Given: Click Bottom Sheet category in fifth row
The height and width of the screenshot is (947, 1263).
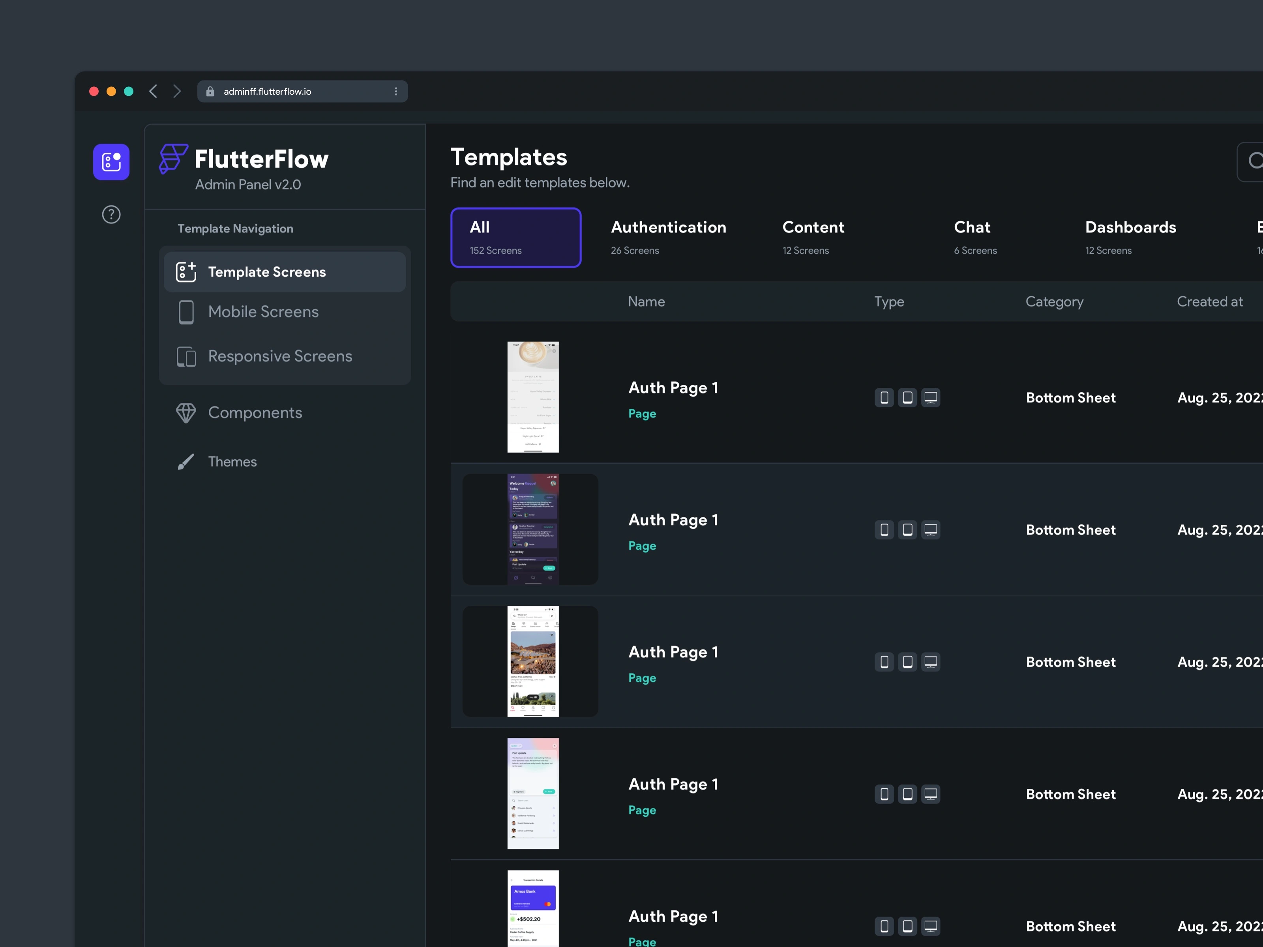Looking at the screenshot, I should tap(1070, 926).
